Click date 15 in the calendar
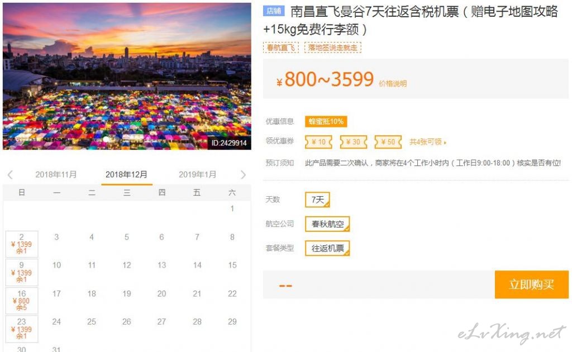Viewport: 572px width, 352px height. click(232, 265)
